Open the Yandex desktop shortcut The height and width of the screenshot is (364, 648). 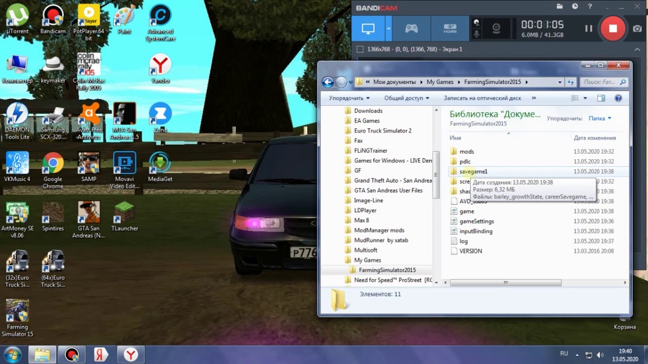coord(160,69)
